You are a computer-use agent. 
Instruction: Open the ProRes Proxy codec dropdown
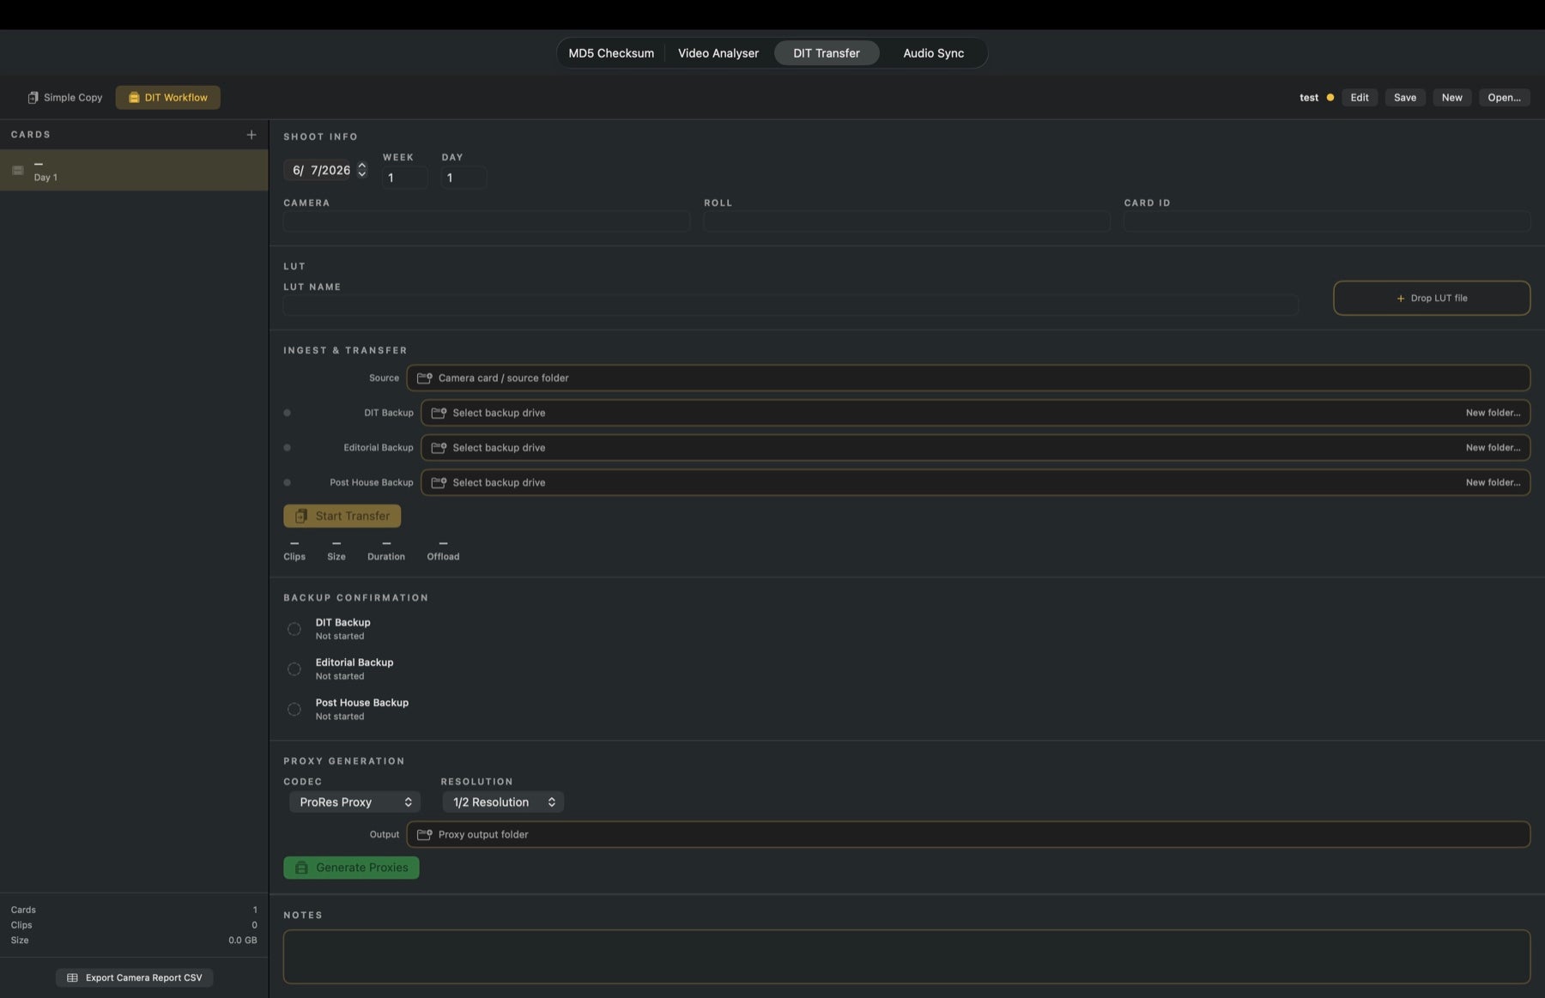pos(354,801)
